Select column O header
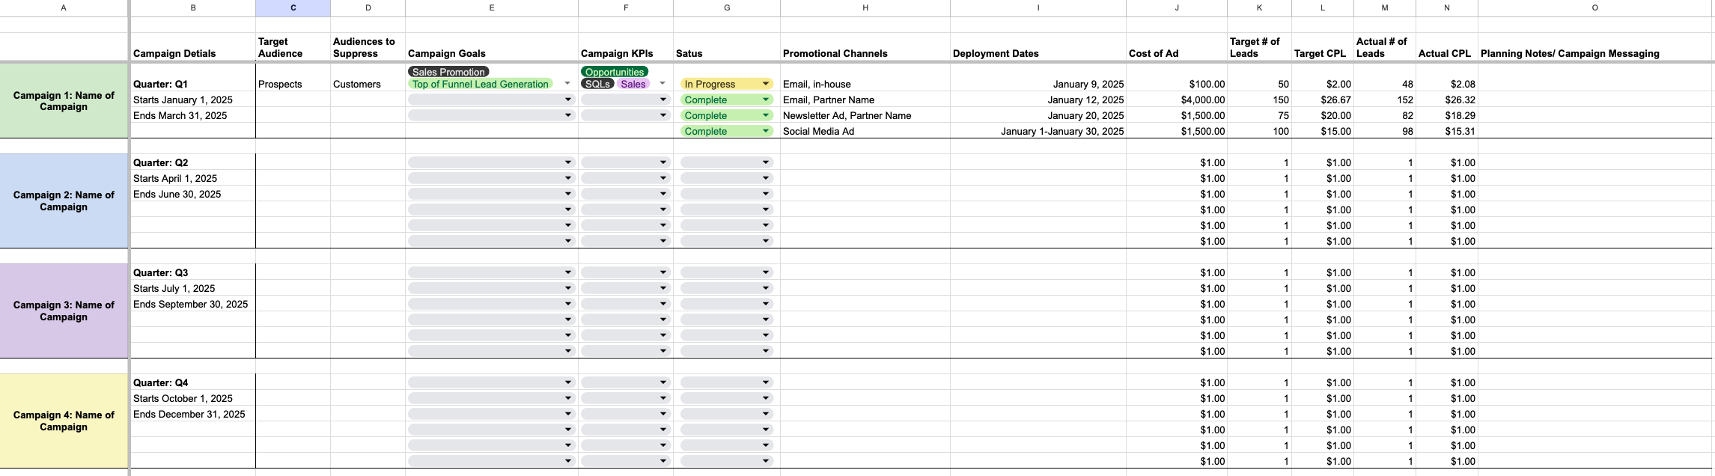Viewport: 1715px width, 476px height. pos(1595,8)
